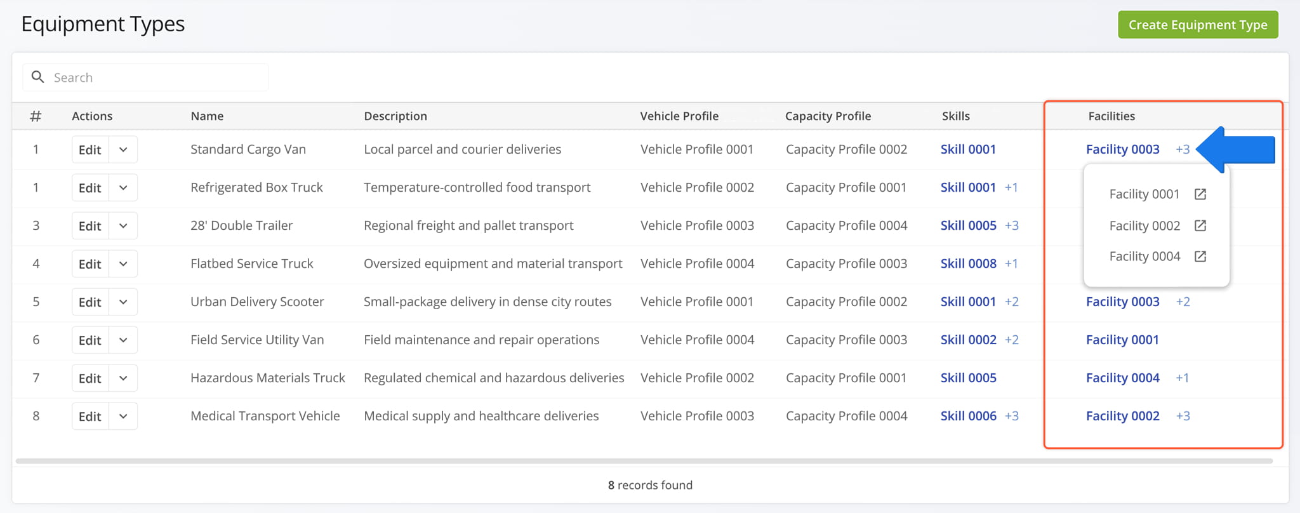
Task: Edit the Refrigerated Box Truck row
Action: pyautogui.click(x=90, y=188)
